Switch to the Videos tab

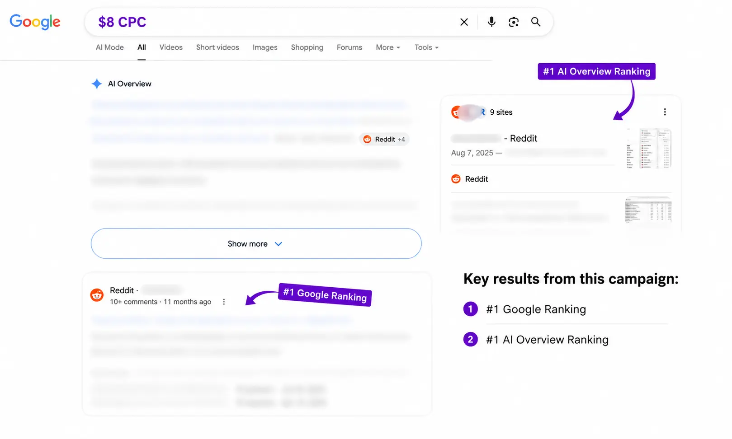point(171,47)
